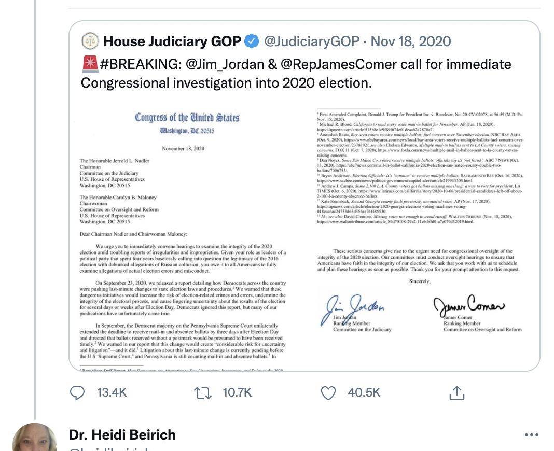Click the 10.7K retweets count

pyautogui.click(x=238, y=393)
